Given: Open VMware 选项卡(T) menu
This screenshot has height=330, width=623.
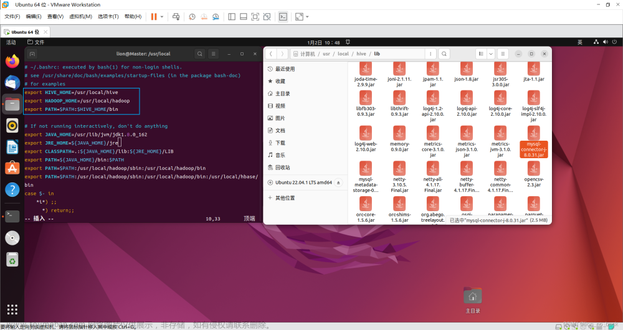Looking at the screenshot, I should click(x=108, y=17).
